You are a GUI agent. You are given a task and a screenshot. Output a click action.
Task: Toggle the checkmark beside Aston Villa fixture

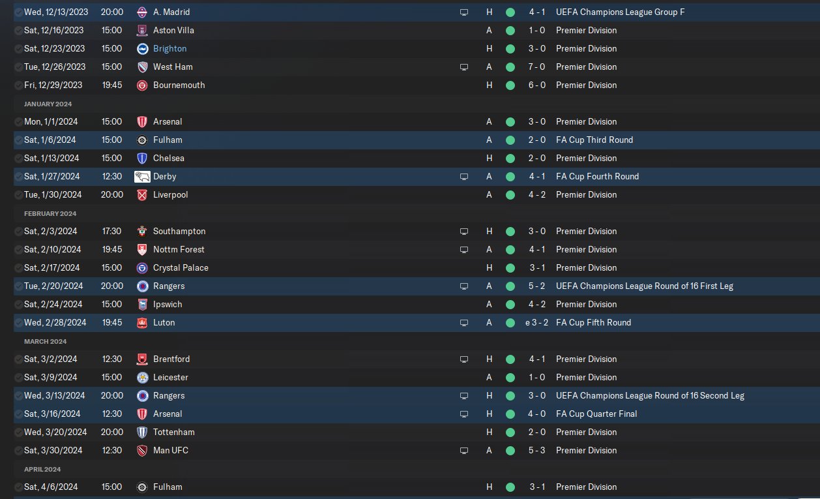(18, 30)
